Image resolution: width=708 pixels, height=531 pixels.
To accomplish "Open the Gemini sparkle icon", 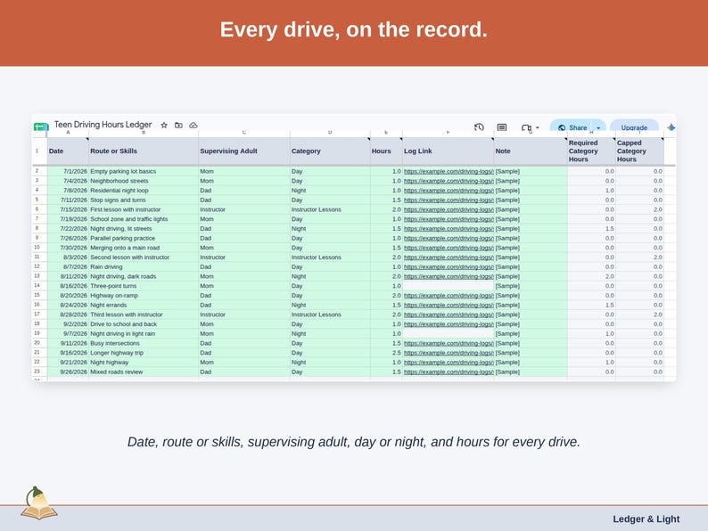I will [x=671, y=127].
